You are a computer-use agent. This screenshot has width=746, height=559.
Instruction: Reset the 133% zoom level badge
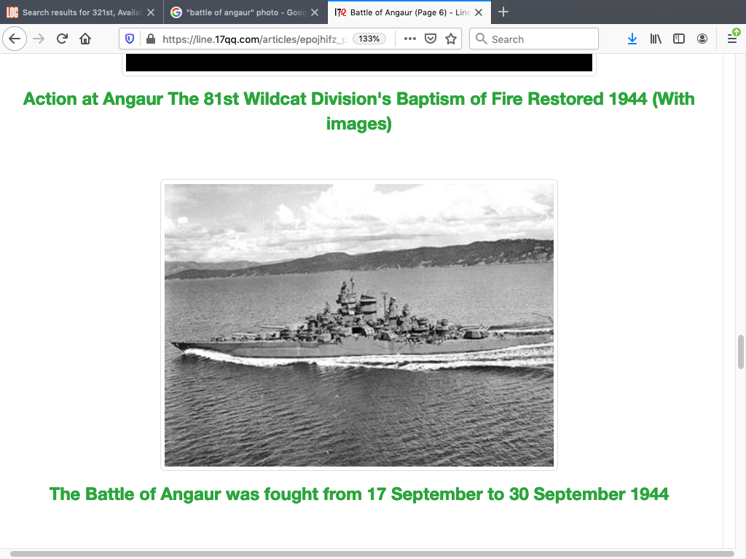(369, 39)
